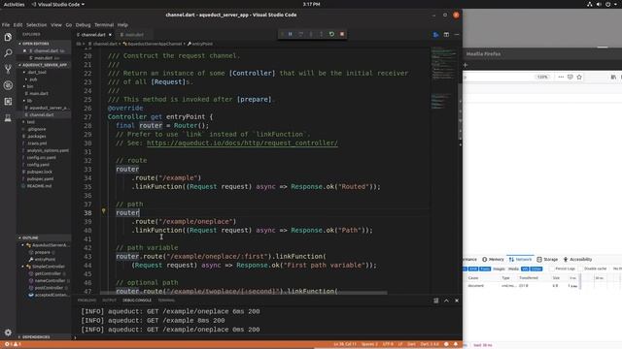Open the Source Control view
The height and width of the screenshot is (349, 622).
[8, 69]
